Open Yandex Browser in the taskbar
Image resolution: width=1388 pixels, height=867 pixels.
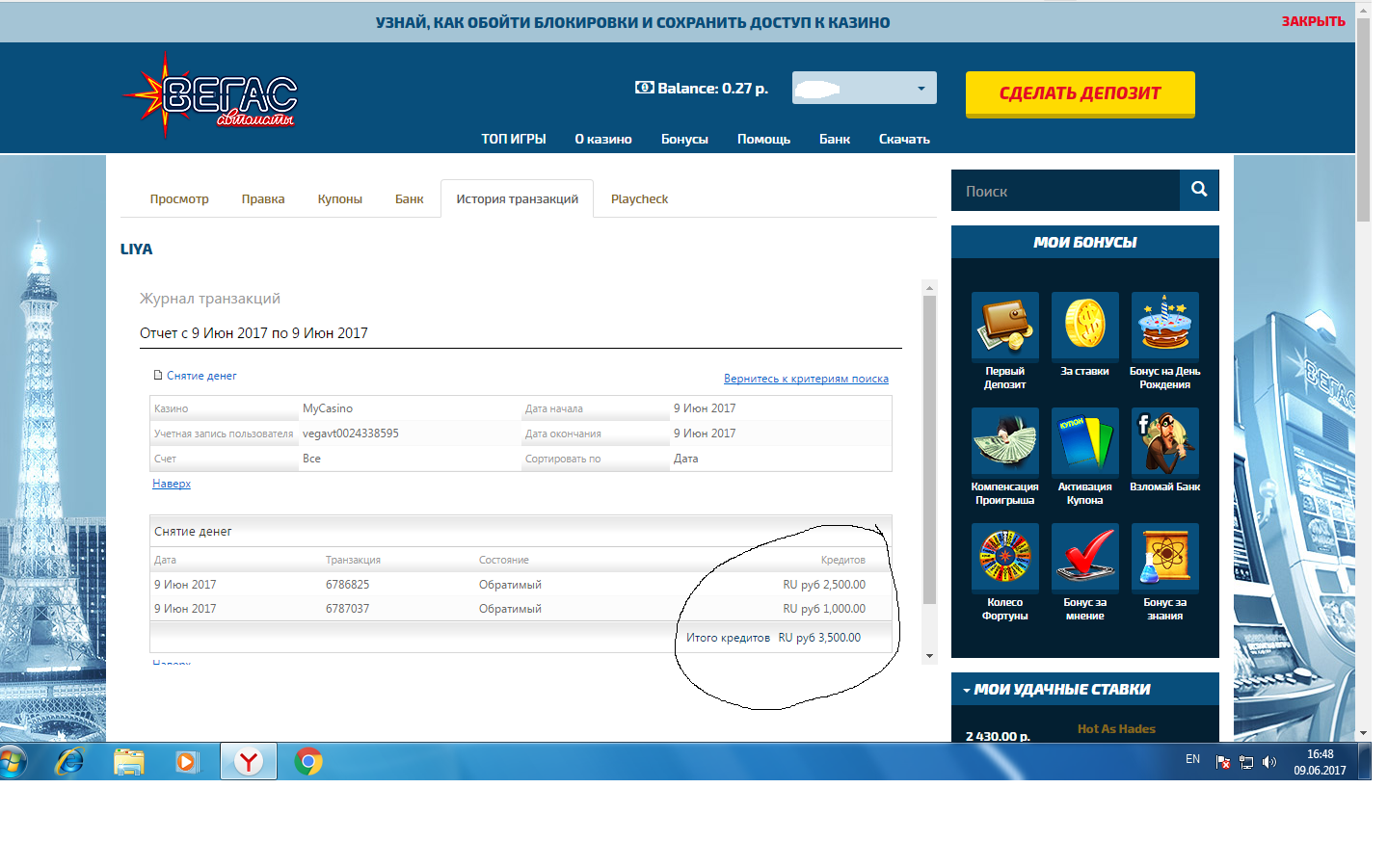coord(249,762)
